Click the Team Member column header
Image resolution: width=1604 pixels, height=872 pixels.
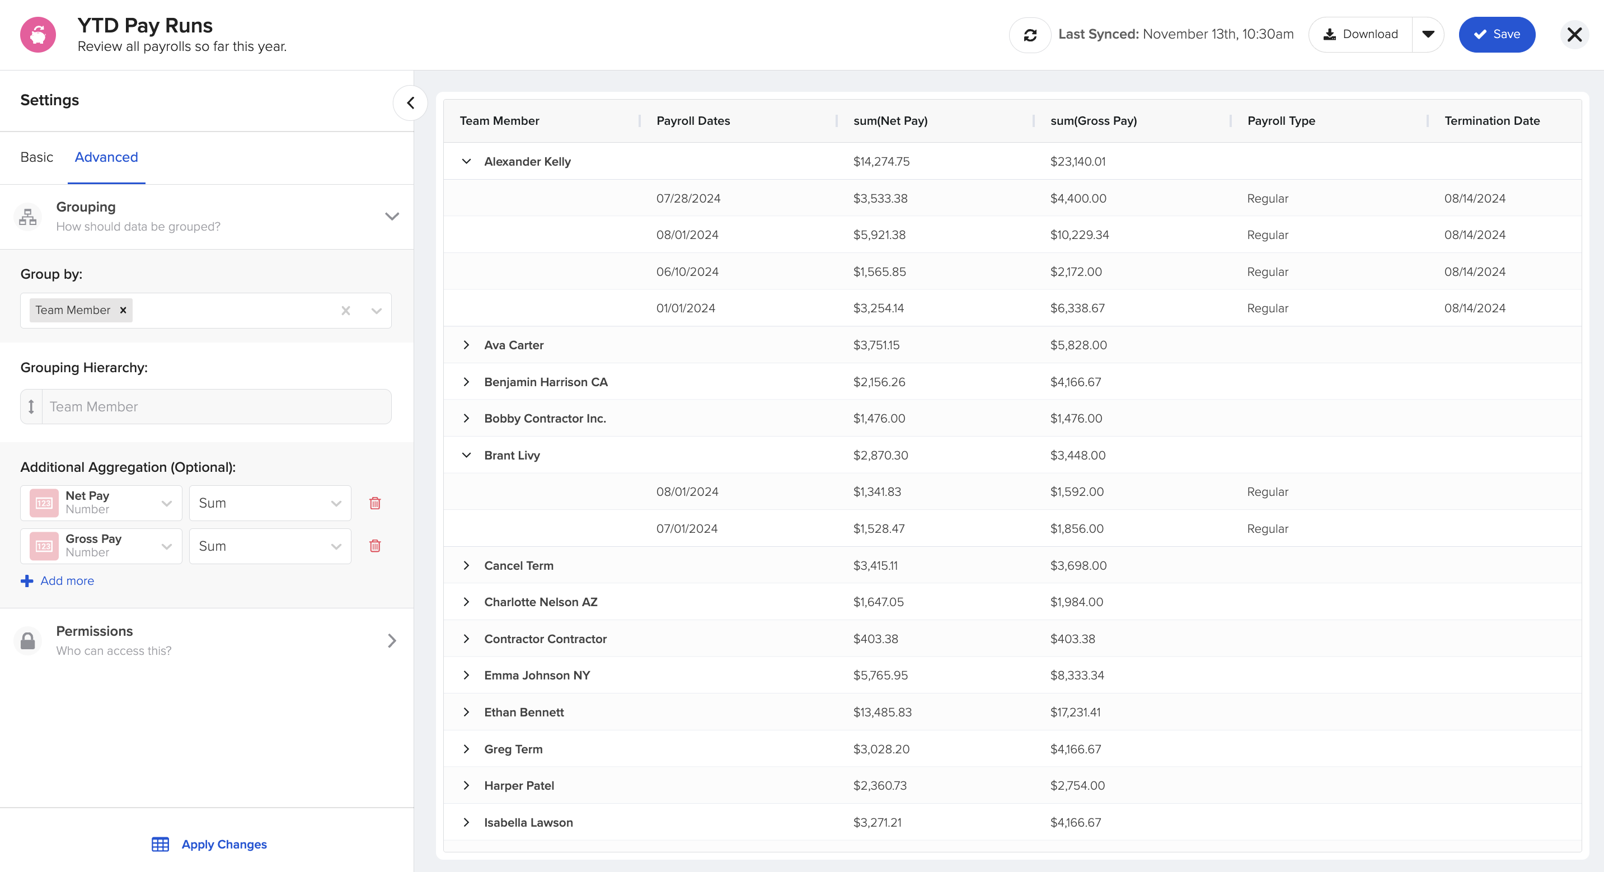499,121
